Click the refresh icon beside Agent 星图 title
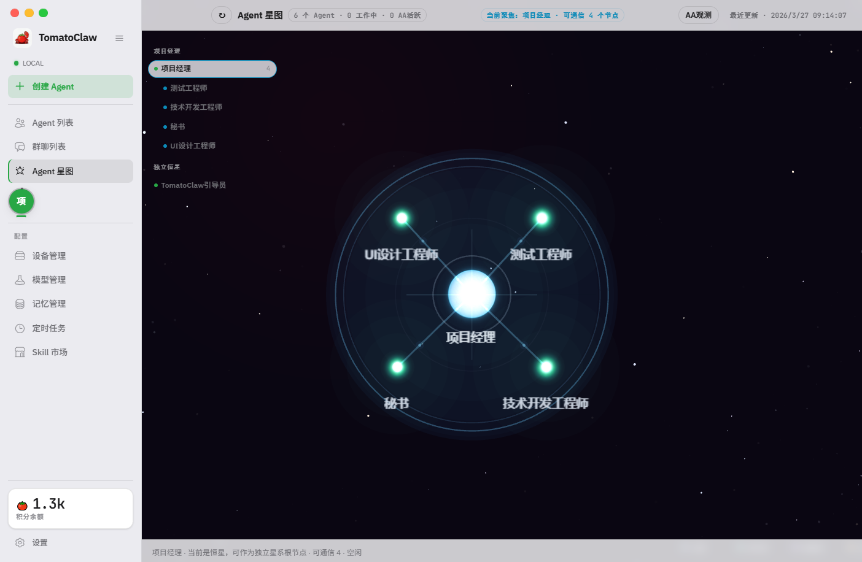Screen dimensions: 862x562 (x=222, y=15)
